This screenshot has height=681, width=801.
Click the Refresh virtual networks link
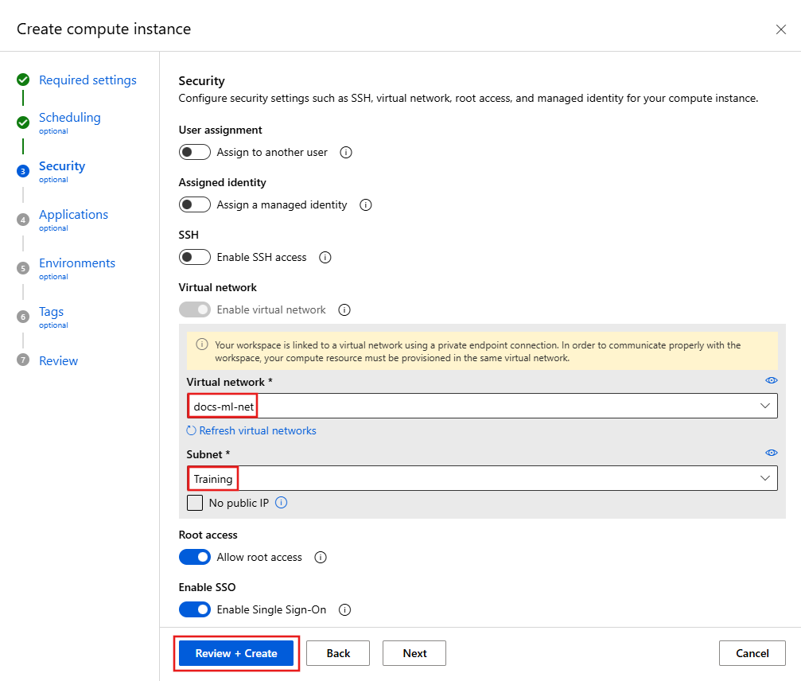[259, 430]
